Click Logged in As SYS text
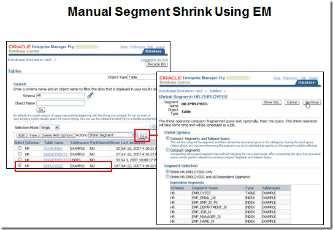The width and height of the screenshot is (333, 230). click(155, 60)
